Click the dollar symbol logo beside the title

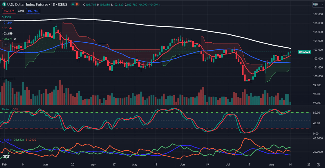pos(4,4)
